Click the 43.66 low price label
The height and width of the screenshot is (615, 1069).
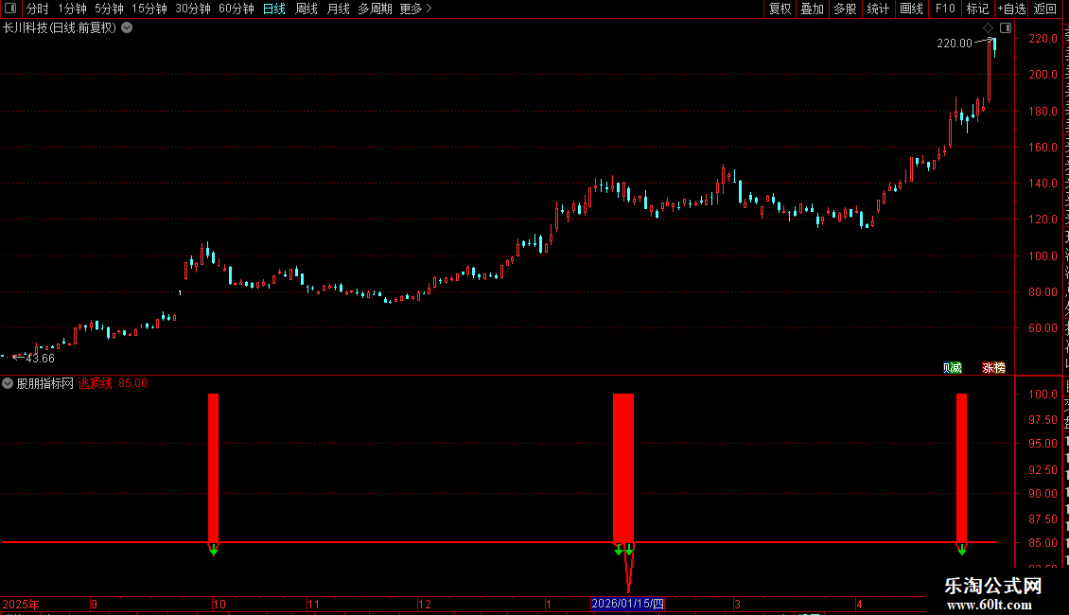coord(41,358)
